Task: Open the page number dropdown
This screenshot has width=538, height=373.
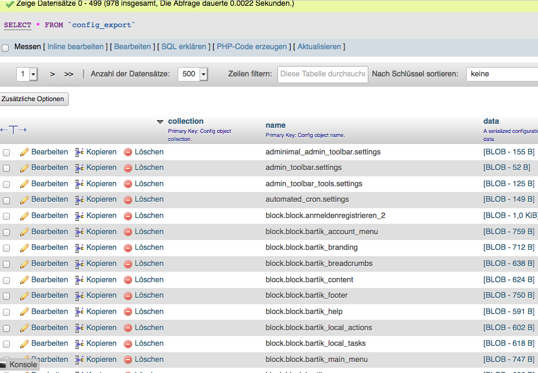Action: pos(27,74)
